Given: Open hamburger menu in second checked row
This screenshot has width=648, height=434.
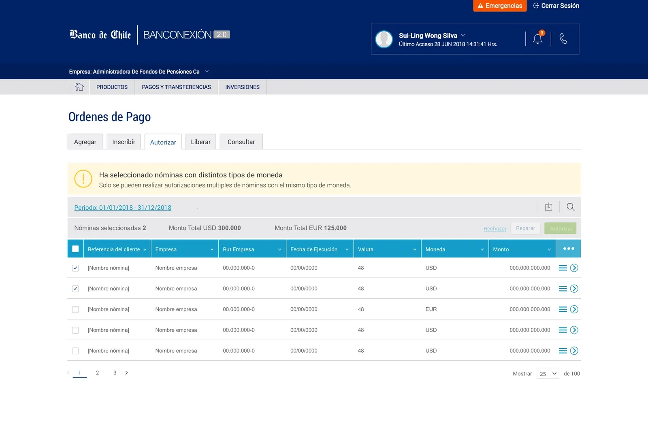Looking at the screenshot, I should click(x=563, y=289).
